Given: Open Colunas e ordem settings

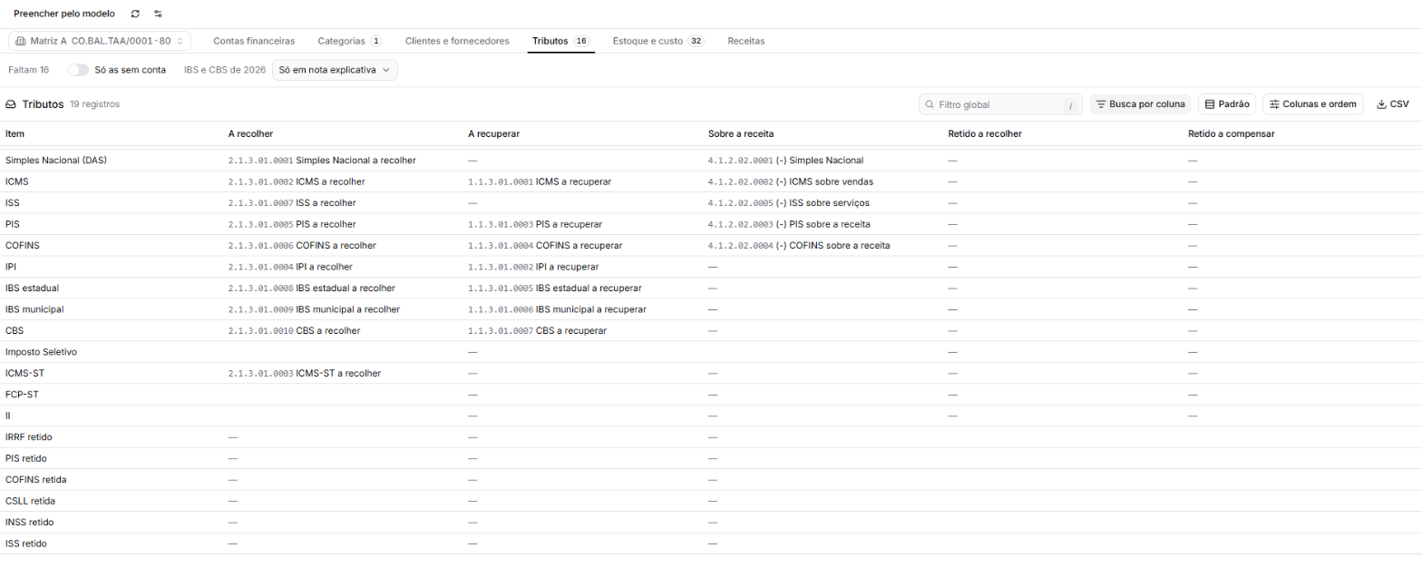Looking at the screenshot, I should tap(1312, 104).
